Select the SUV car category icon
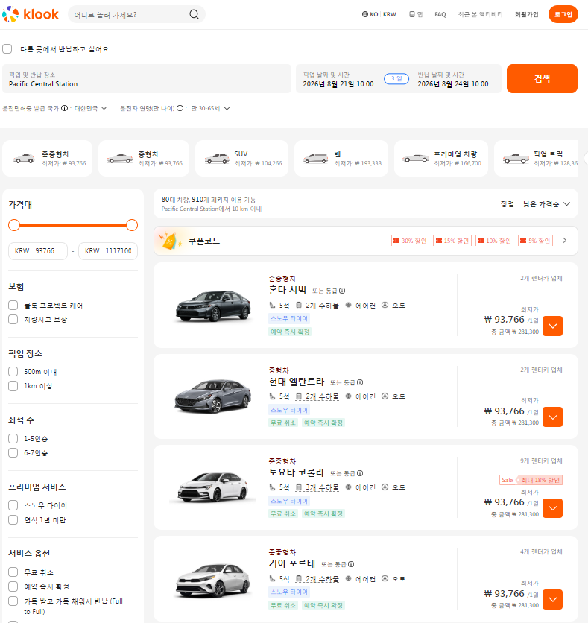 coord(217,159)
